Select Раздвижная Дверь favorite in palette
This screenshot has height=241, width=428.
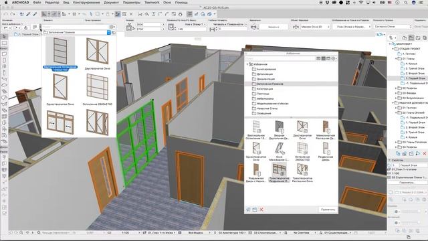click(x=326, y=151)
